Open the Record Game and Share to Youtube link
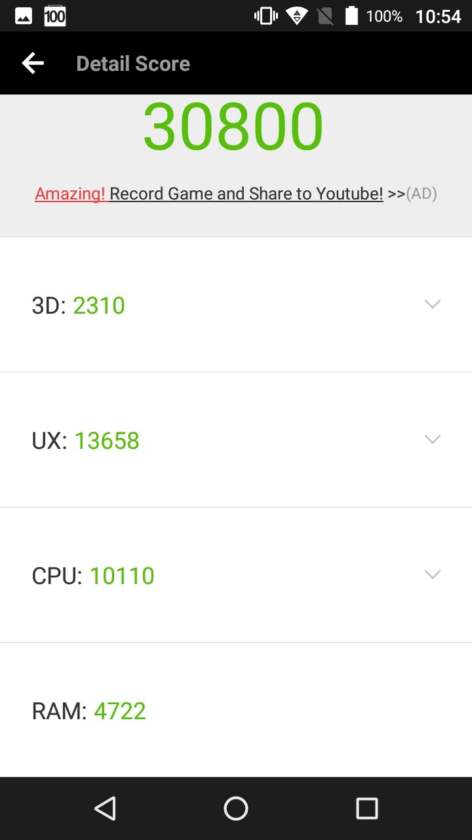 pos(246,194)
